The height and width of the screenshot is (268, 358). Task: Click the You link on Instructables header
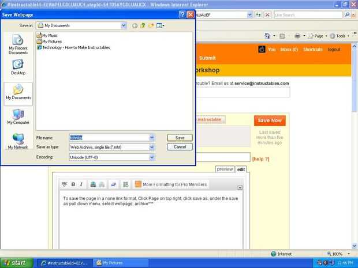[272, 49]
